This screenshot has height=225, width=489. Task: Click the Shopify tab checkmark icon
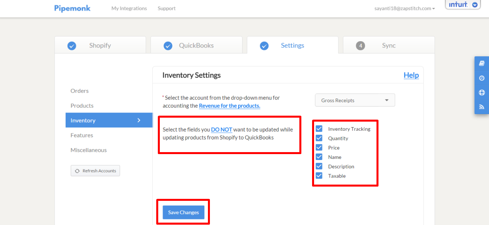click(72, 46)
